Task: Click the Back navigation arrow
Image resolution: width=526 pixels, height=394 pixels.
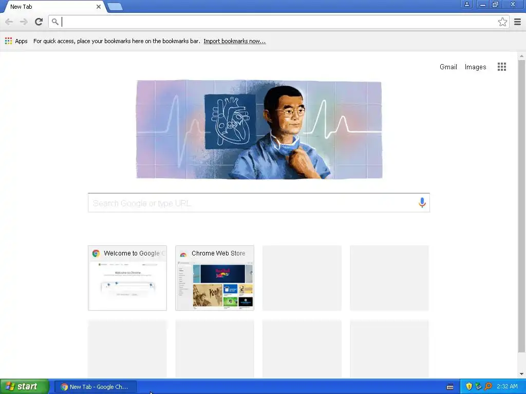Action: tap(9, 22)
